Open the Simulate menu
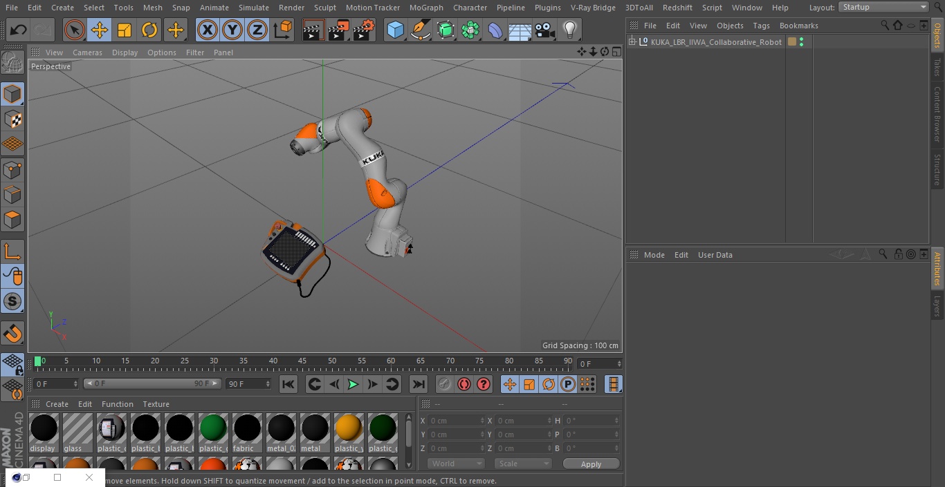945x487 pixels. pyautogui.click(x=254, y=8)
